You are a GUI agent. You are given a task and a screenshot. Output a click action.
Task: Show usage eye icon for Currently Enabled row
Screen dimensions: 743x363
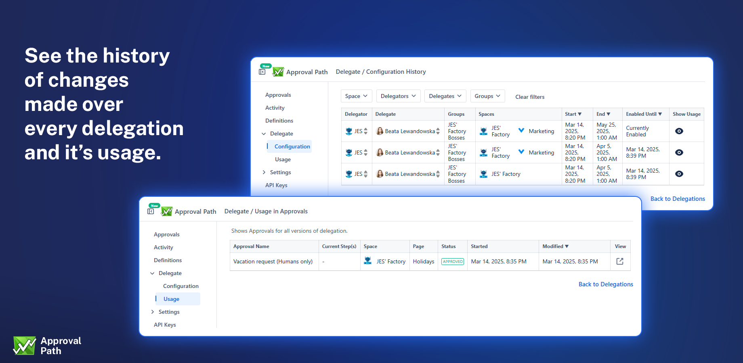point(679,131)
